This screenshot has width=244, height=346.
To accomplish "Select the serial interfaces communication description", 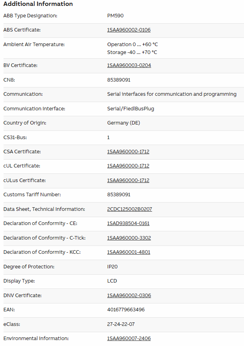I will point(172,94).
